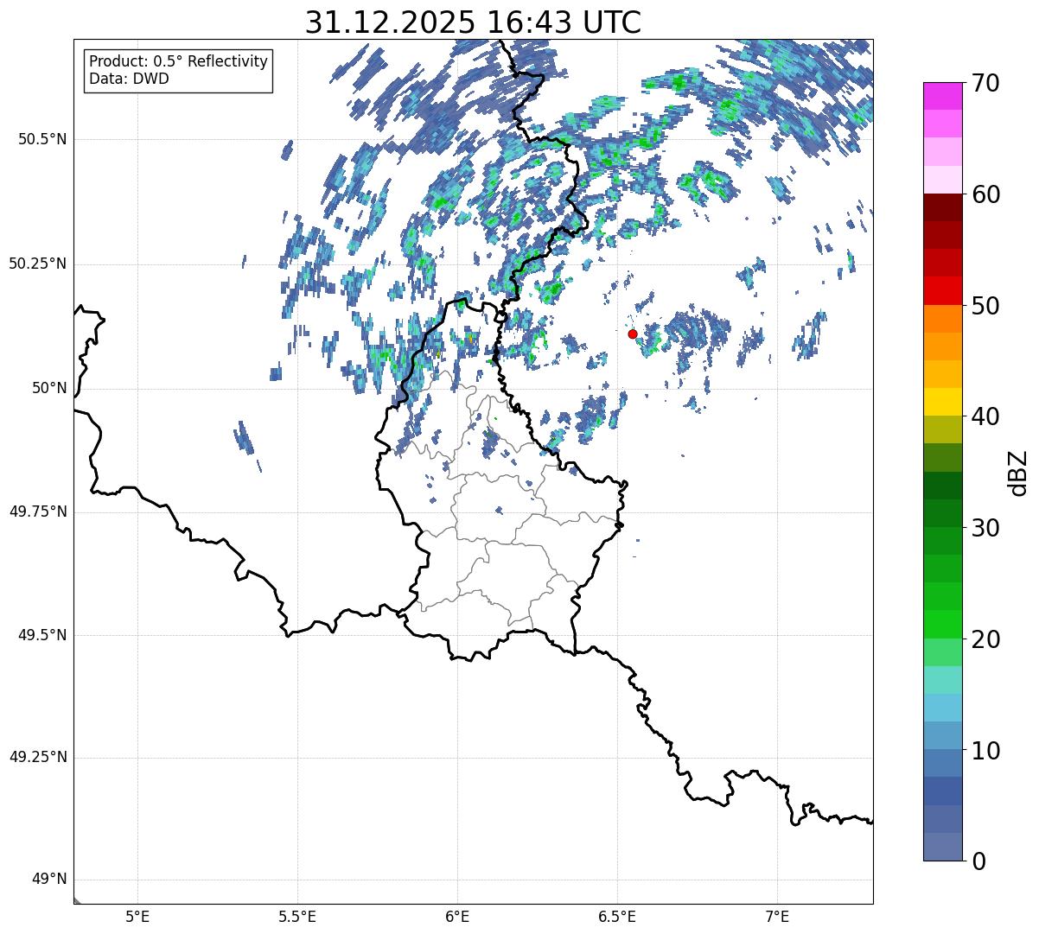1039x934 pixels.
Task: Pick the magenta top colorbar segment
Action: [942, 96]
